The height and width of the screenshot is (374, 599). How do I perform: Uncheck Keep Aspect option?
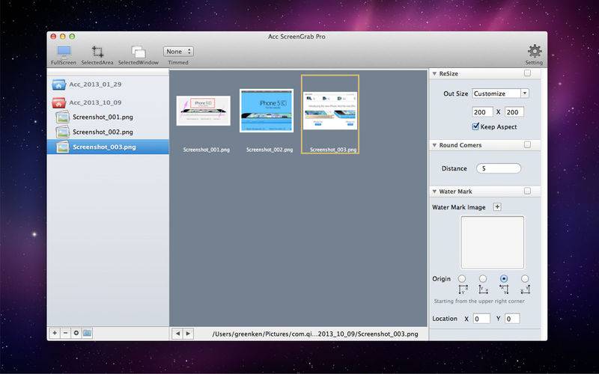(475, 126)
